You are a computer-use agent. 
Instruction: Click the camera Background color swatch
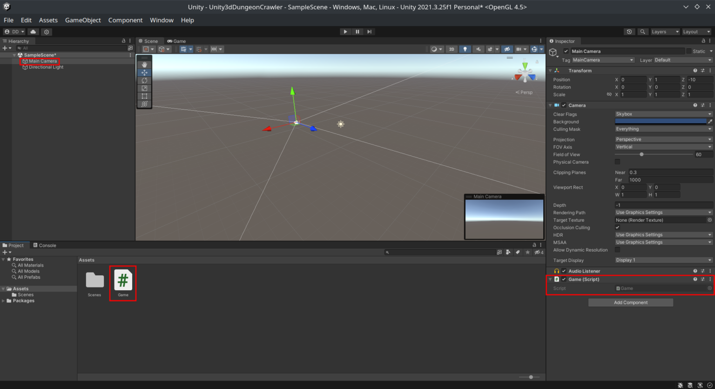pyautogui.click(x=660, y=121)
